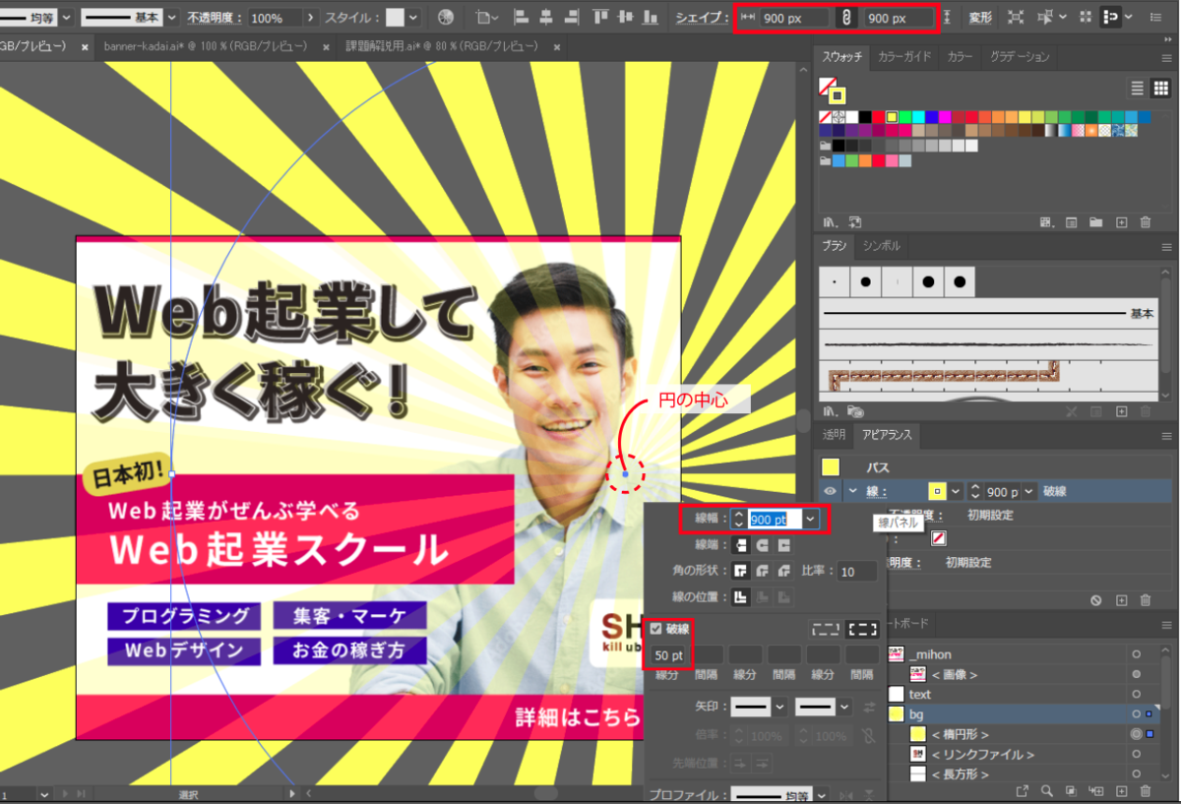Screen dimensions: 1181x804
Task: Open the Swatches panel hamburger menu
Action: 1166,57
